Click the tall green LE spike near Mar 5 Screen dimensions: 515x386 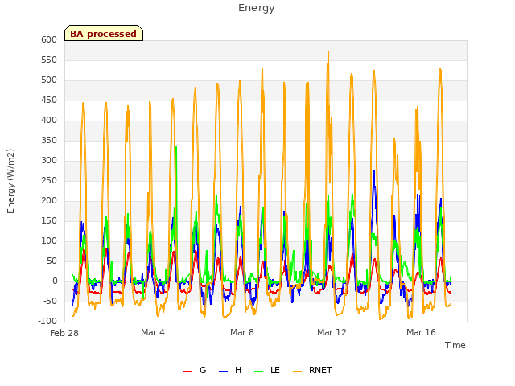pyautogui.click(x=176, y=146)
